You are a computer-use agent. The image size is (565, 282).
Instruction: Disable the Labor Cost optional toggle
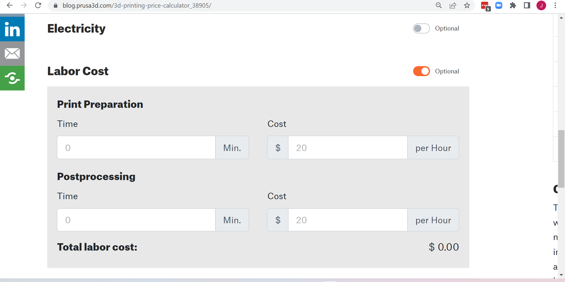(421, 71)
